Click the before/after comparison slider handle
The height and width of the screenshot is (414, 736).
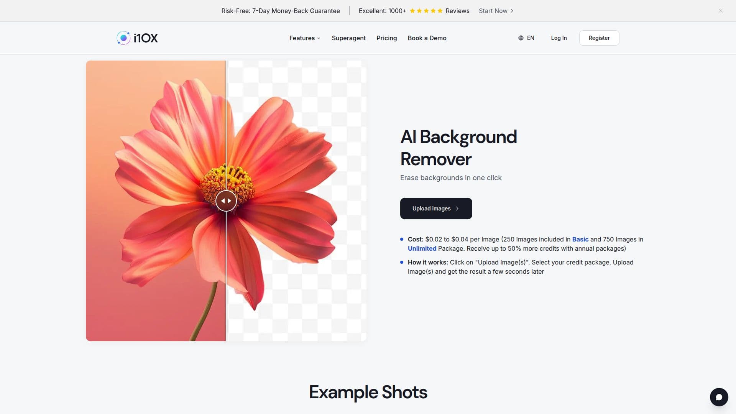point(226,201)
